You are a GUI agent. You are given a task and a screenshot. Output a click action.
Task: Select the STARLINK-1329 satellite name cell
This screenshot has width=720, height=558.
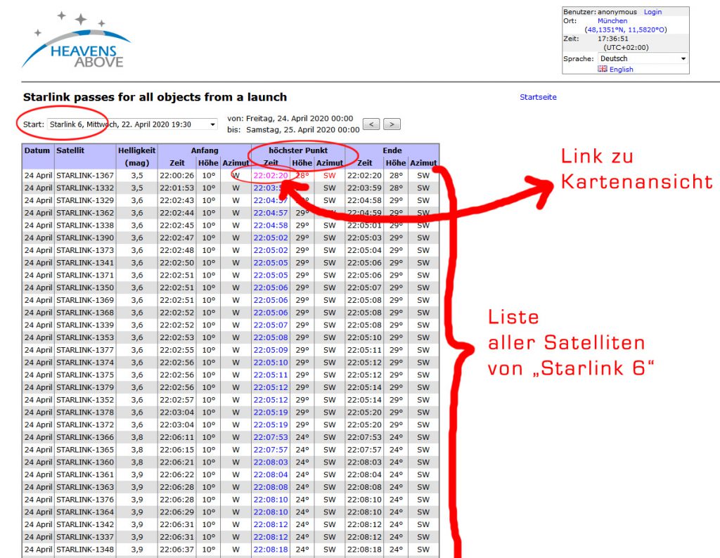[85, 200]
